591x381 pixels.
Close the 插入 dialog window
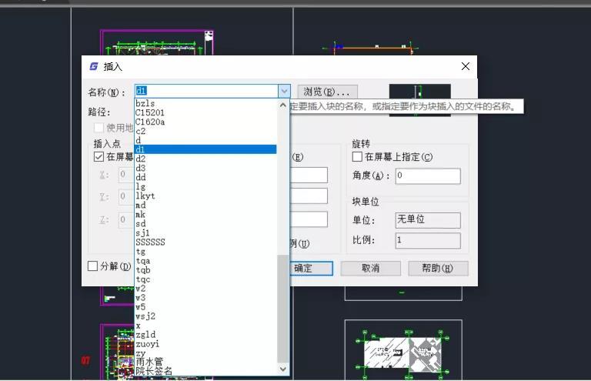(465, 67)
